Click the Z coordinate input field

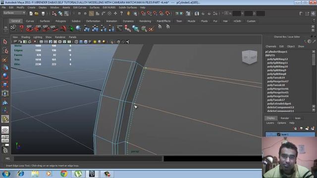261,13
